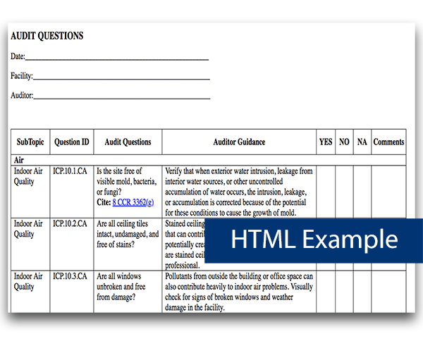Click the Comments cell in ICP.10.1.CA row

tap(388, 192)
